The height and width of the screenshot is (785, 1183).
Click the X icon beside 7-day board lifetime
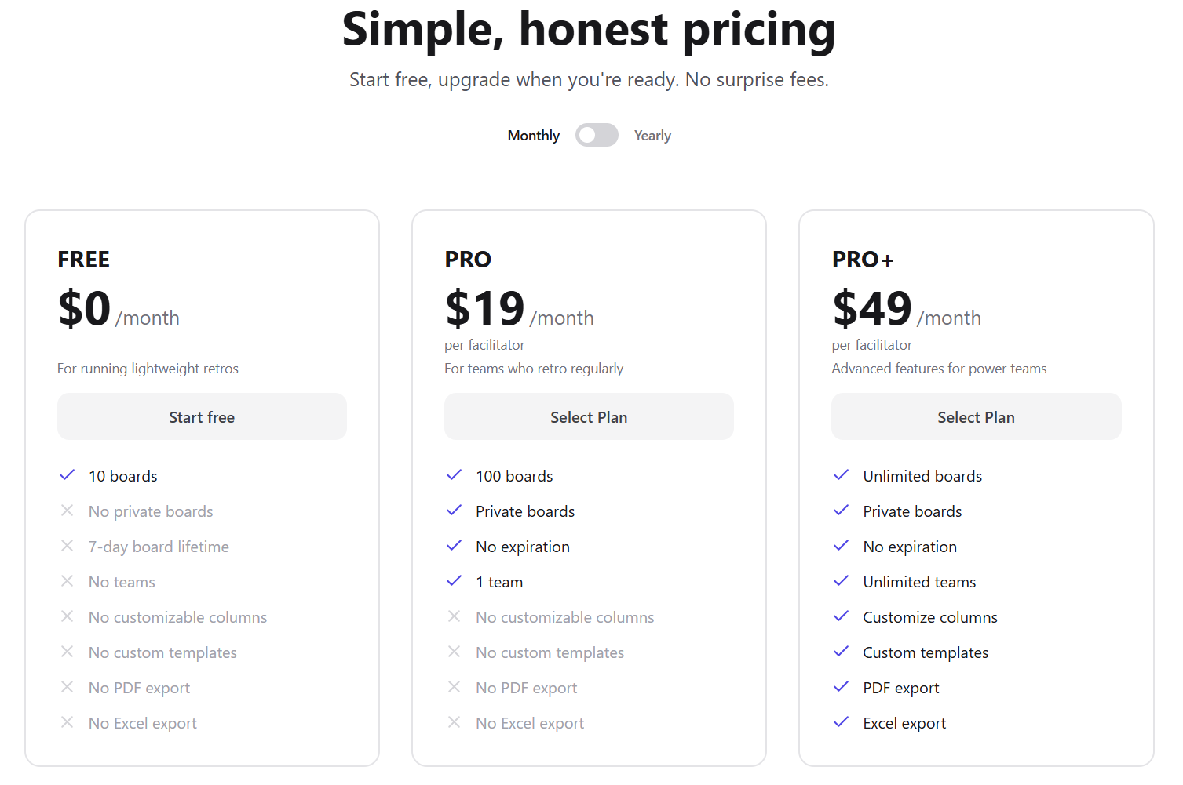pyautogui.click(x=68, y=546)
